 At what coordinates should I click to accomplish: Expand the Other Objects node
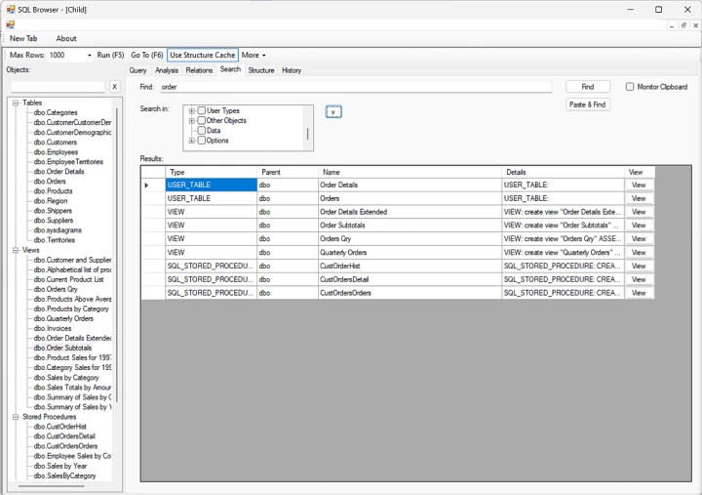coord(192,121)
